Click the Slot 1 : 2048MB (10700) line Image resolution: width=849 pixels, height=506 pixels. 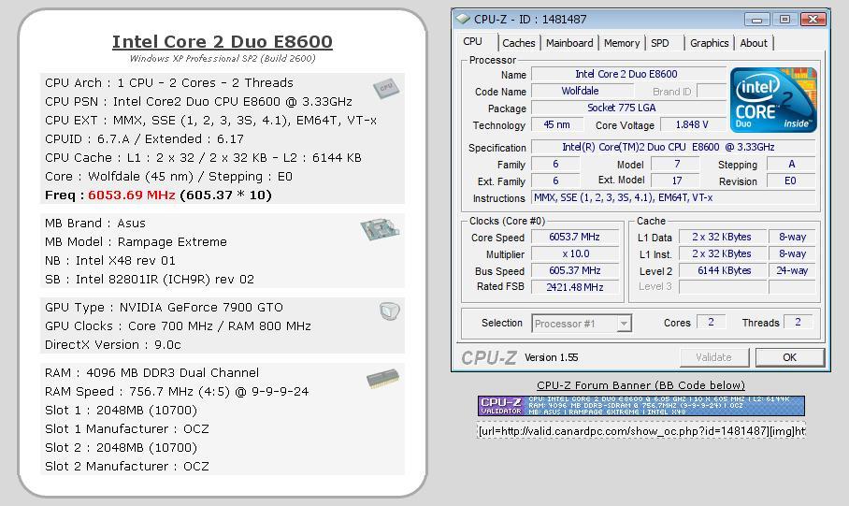pos(122,410)
